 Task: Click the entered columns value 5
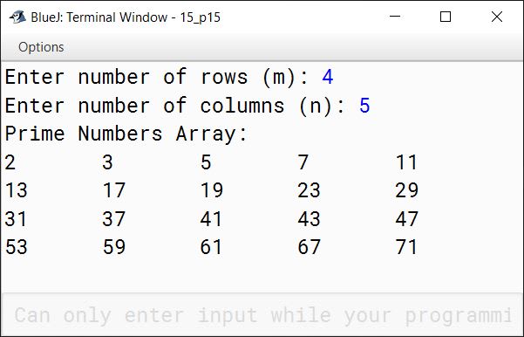click(x=364, y=106)
